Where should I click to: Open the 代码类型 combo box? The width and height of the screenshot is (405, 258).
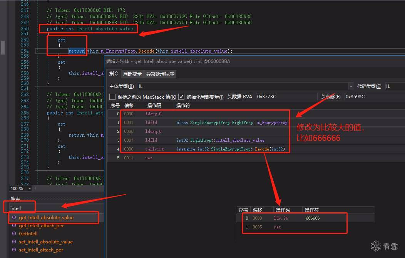tap(394, 86)
